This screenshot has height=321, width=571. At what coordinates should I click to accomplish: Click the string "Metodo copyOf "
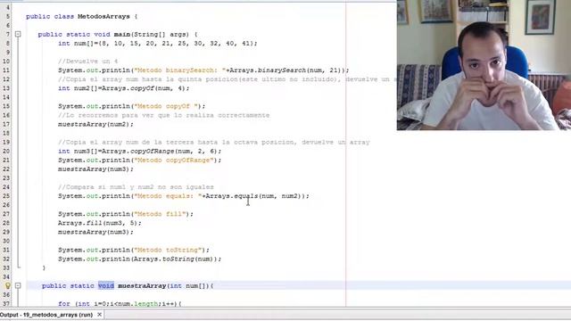(x=166, y=106)
